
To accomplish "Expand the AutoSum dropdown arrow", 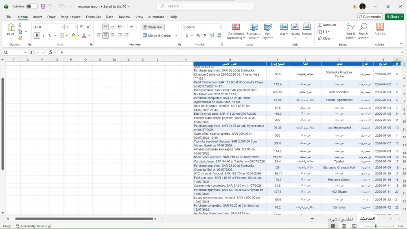I will [341, 25].
